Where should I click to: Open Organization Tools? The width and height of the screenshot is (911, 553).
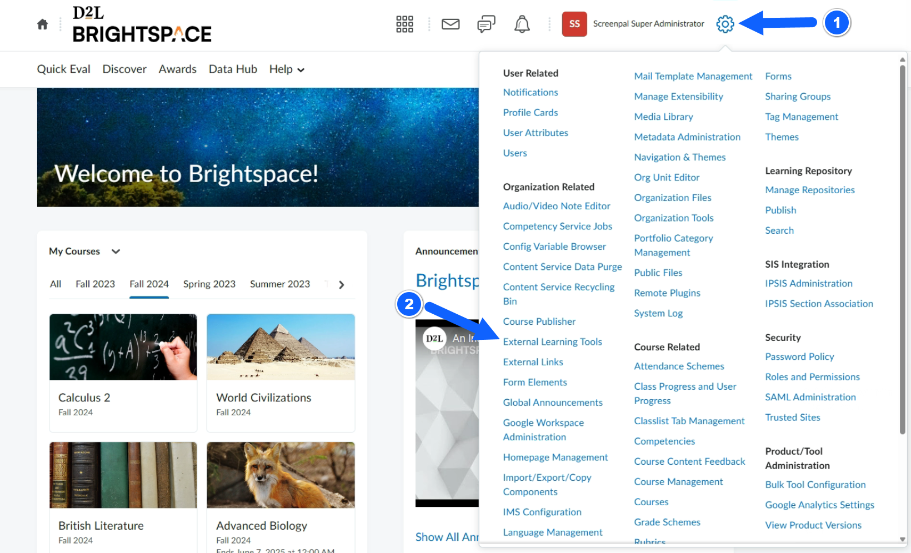(674, 218)
